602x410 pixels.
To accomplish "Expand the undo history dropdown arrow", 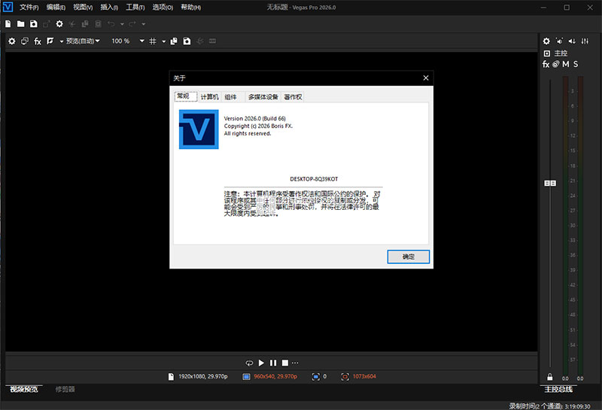I will pos(122,24).
